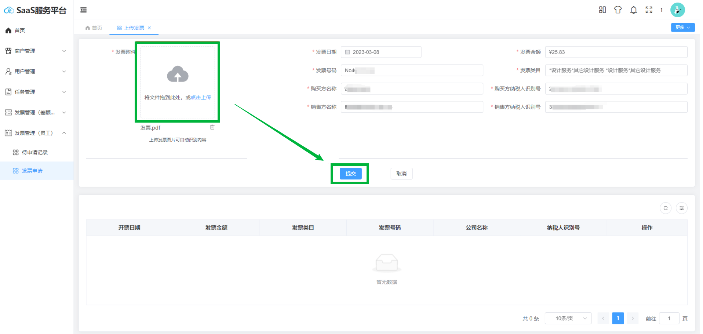703x334 pixels.
Task: Refresh the invoice table
Action: tap(665, 208)
